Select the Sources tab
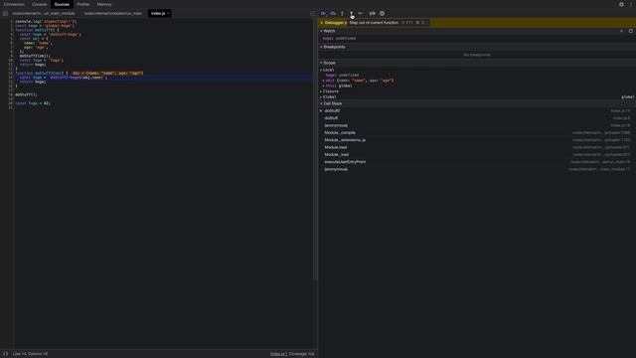This screenshot has width=636, height=358. tap(62, 4)
